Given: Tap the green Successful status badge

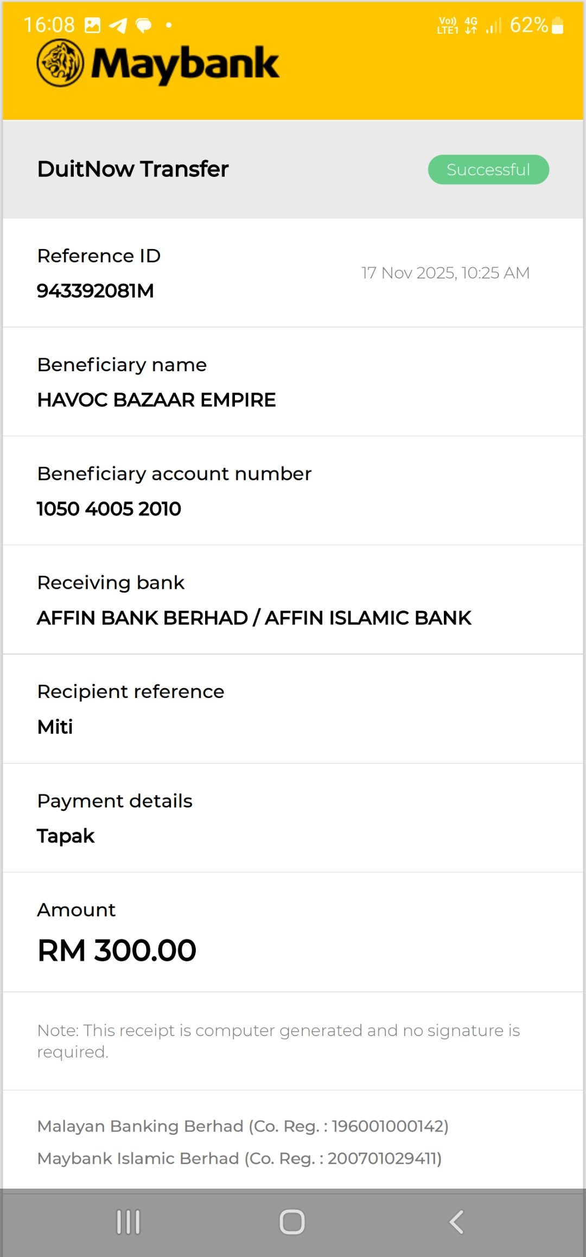Looking at the screenshot, I should pos(488,170).
